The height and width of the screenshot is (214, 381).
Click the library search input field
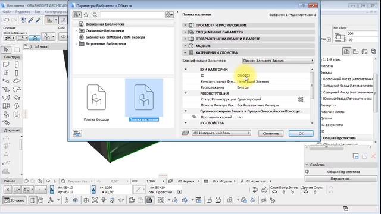coord(132,15)
